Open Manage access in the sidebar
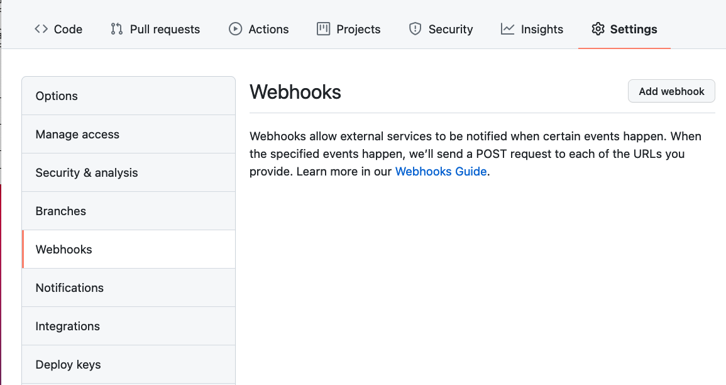This screenshot has width=726, height=385. point(129,135)
